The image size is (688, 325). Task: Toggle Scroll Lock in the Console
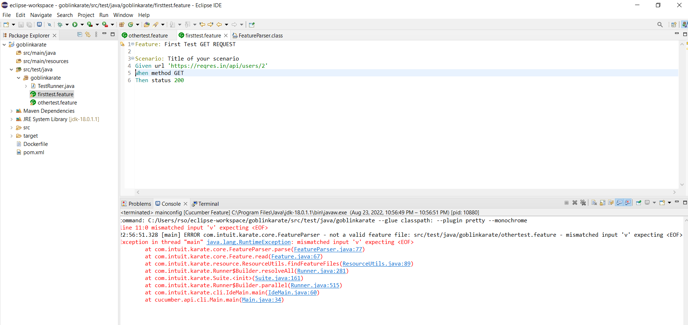602,203
